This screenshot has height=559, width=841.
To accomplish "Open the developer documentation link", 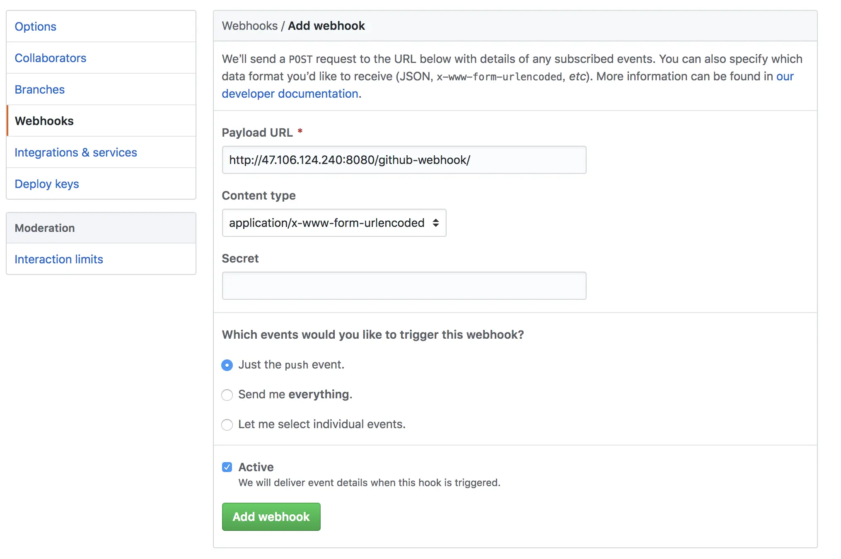I will point(290,94).
